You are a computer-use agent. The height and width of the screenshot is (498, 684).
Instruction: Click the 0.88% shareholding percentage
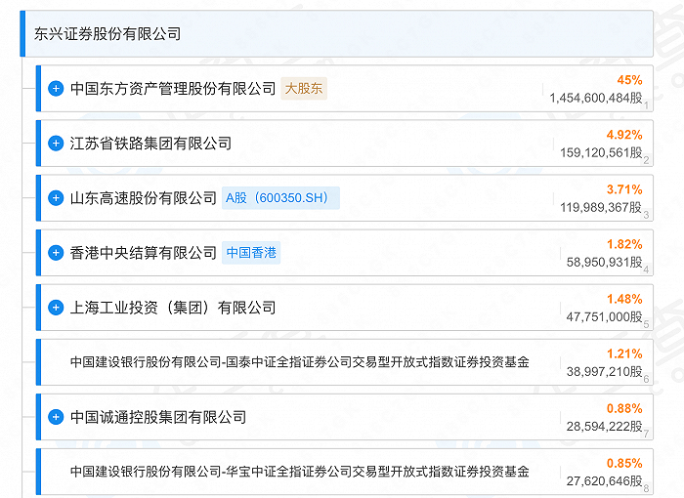coord(624,408)
